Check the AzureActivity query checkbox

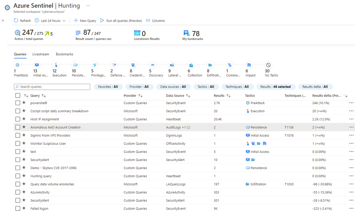(x=18, y=192)
